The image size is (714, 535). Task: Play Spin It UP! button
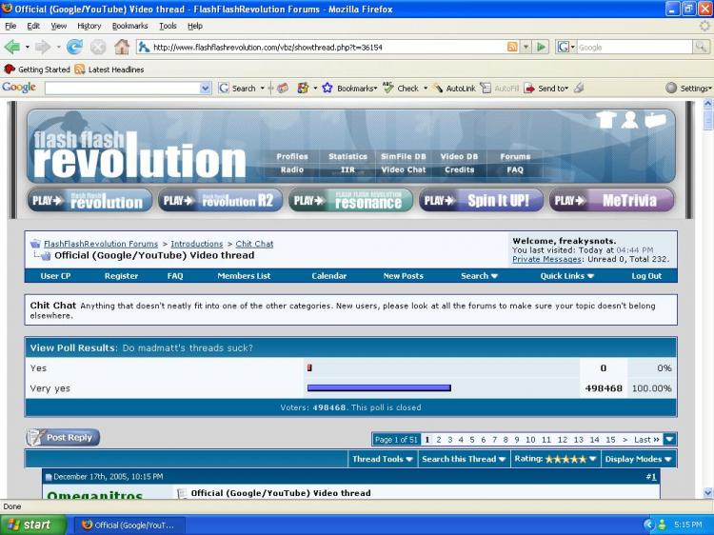[481, 200]
